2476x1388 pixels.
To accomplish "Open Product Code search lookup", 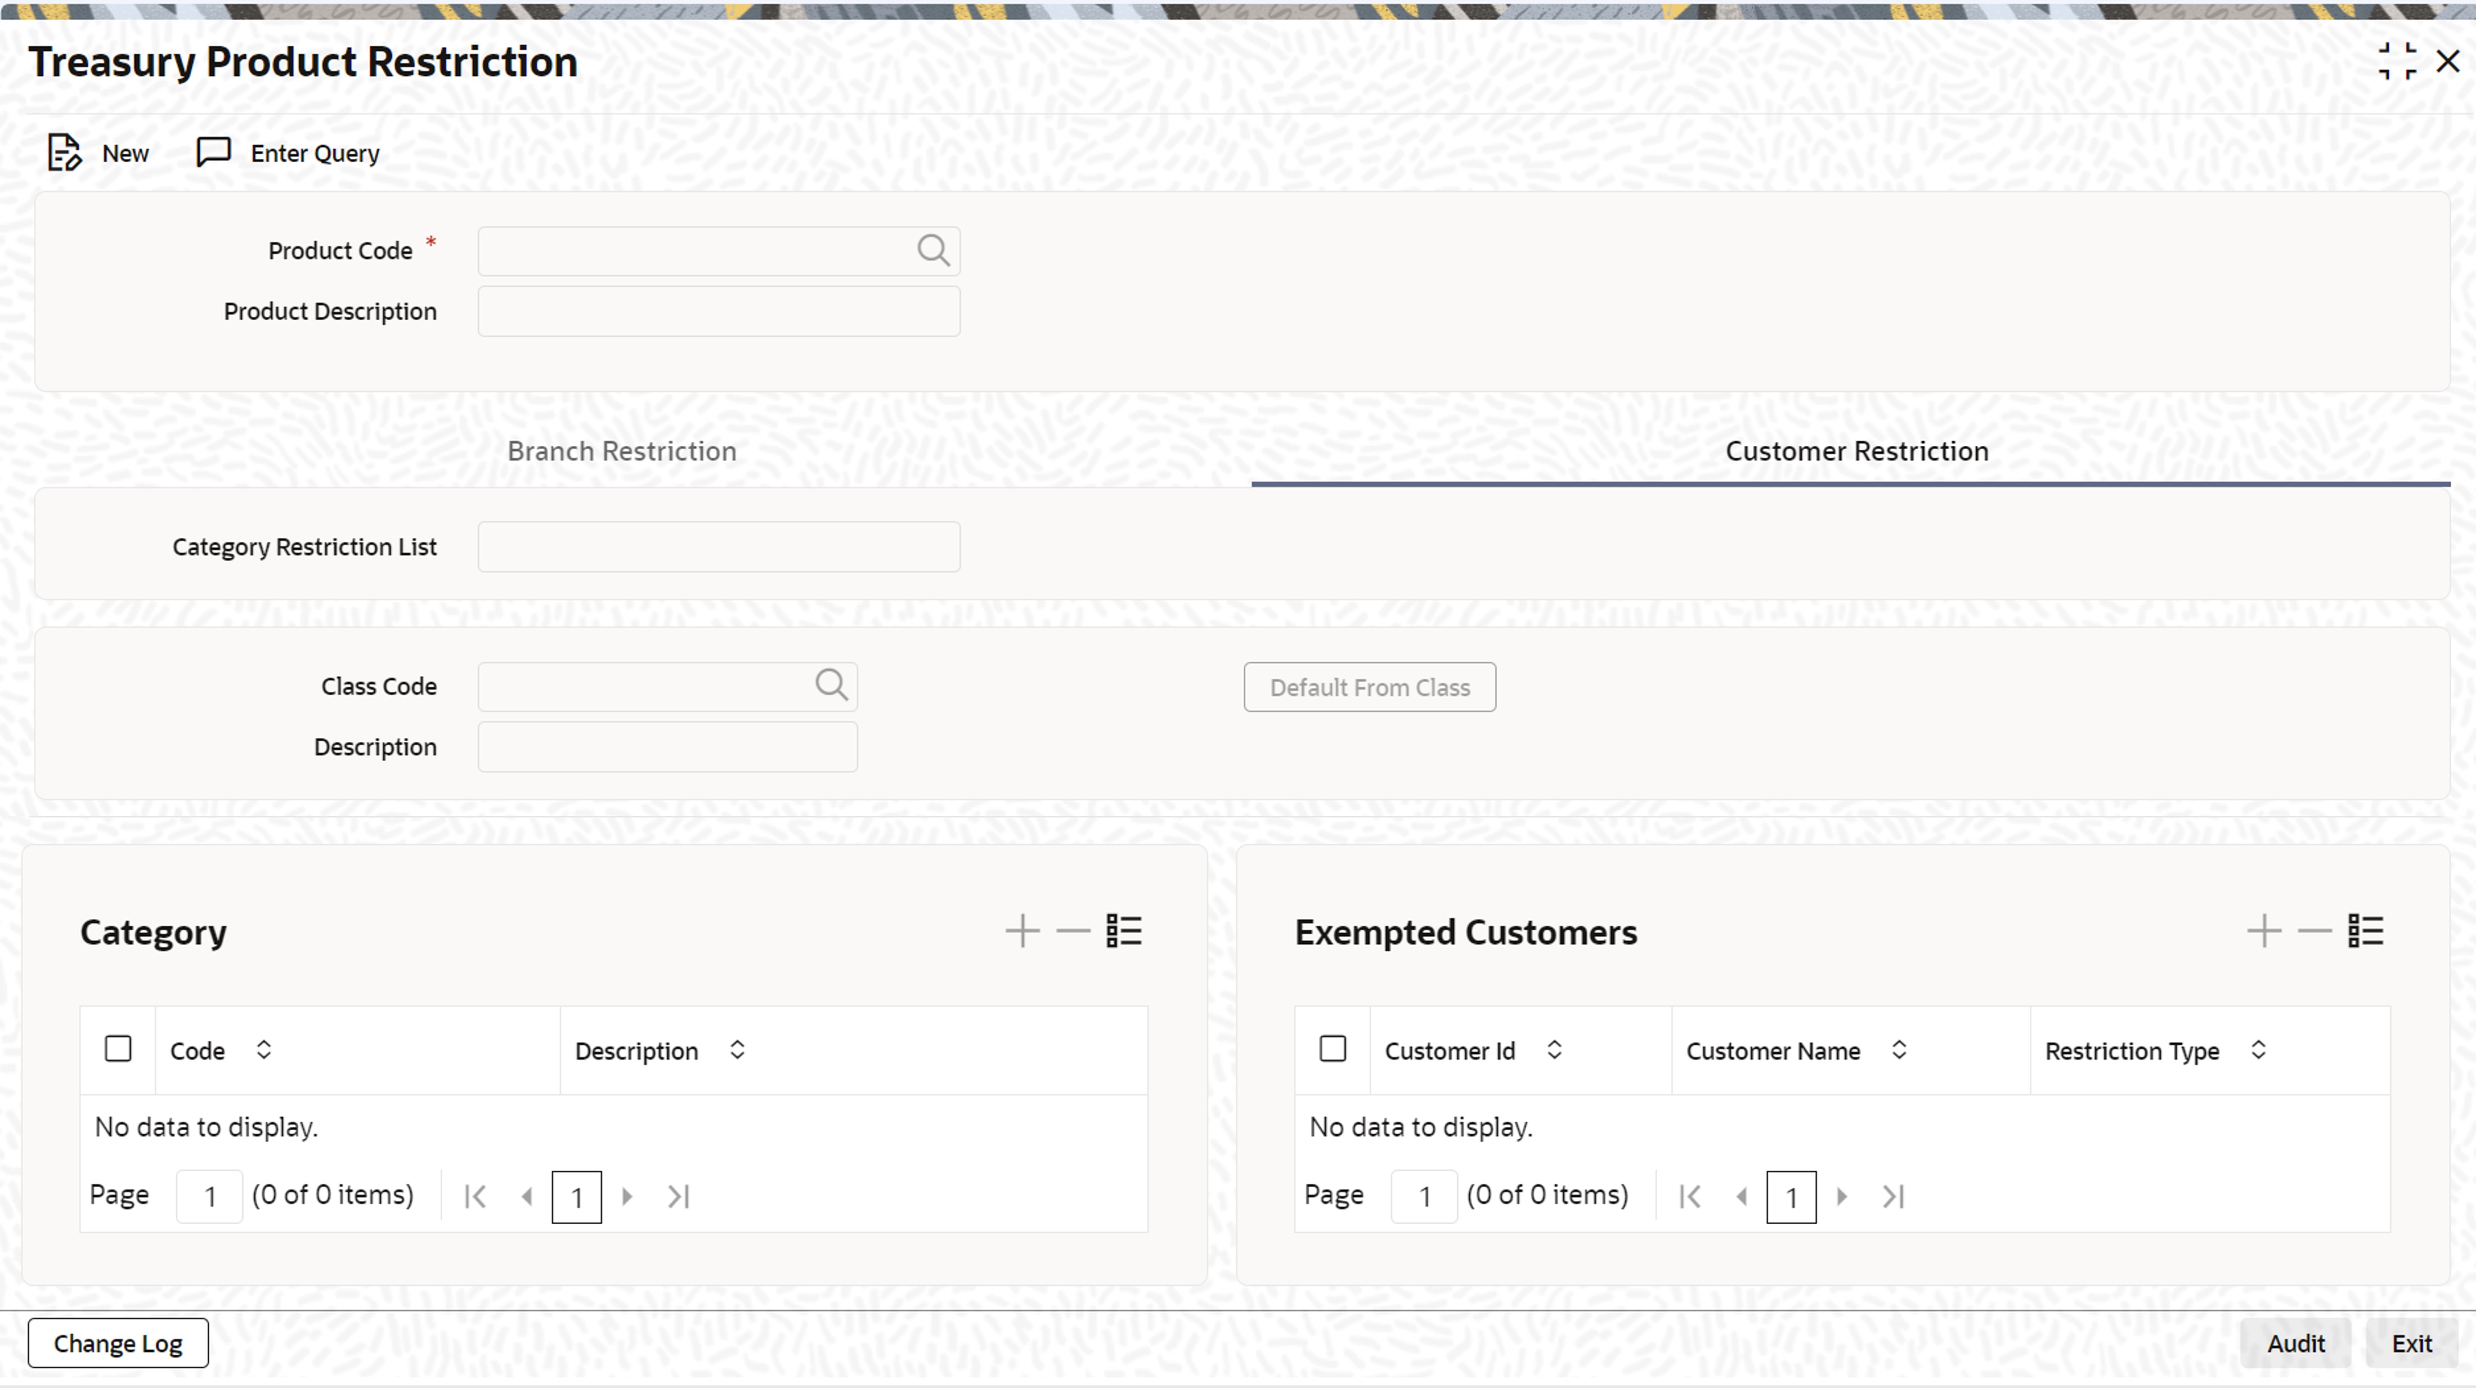I will coord(932,251).
